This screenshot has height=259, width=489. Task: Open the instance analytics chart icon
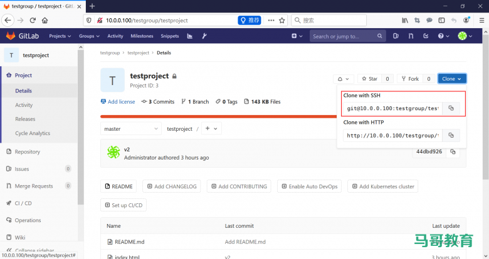[189, 36]
